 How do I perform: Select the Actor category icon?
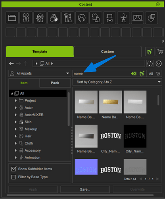(x=26, y=18)
